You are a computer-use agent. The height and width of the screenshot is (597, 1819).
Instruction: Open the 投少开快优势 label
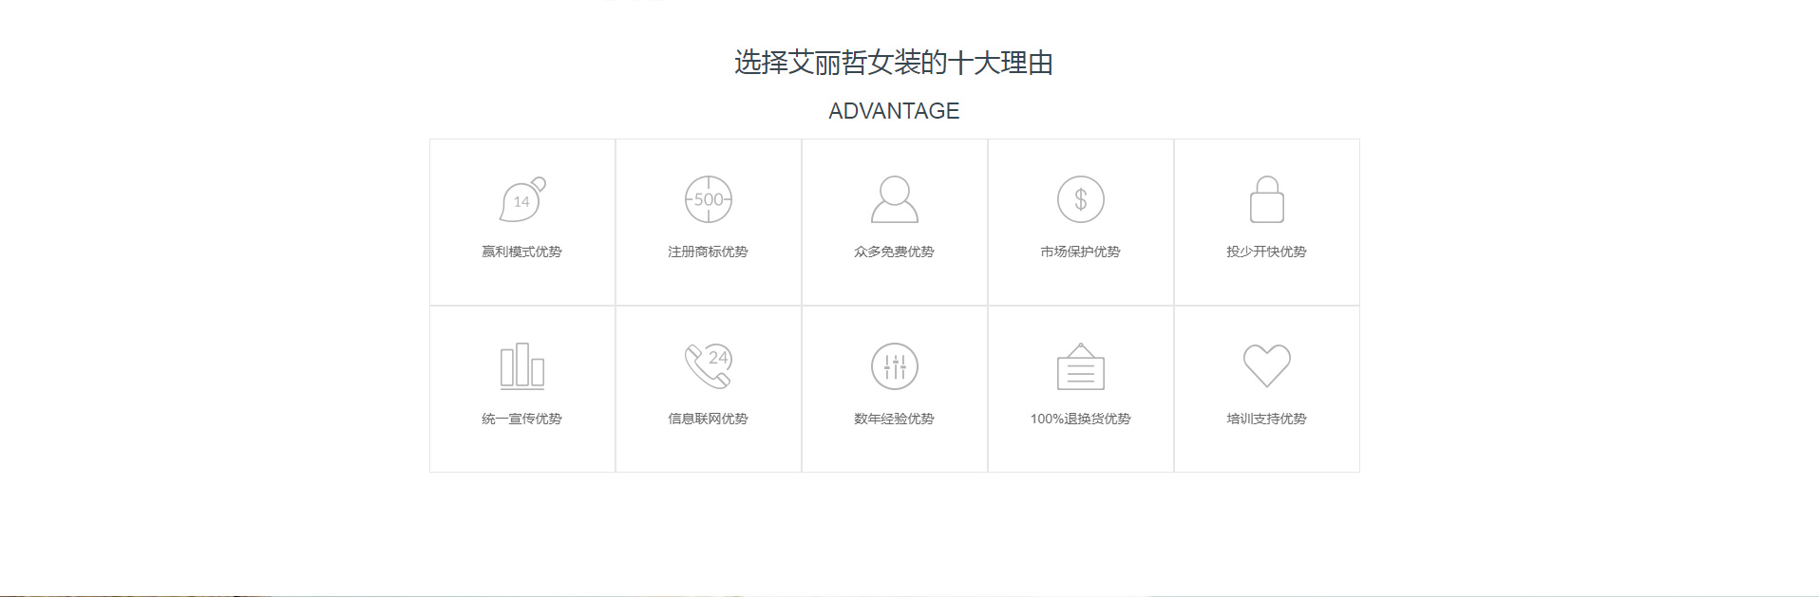(1266, 252)
